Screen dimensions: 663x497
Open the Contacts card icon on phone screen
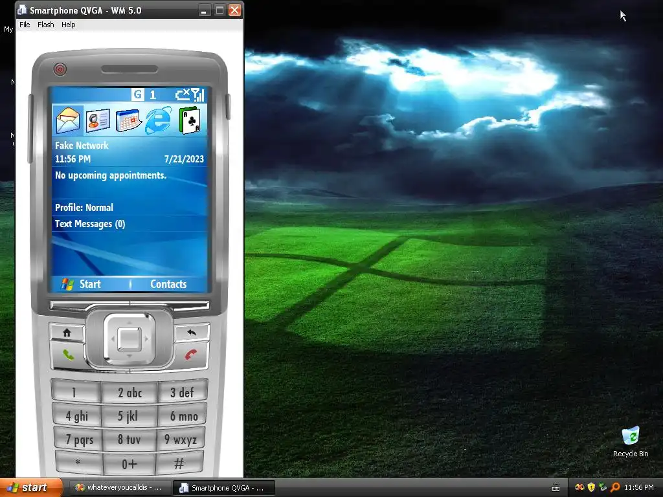(98, 120)
